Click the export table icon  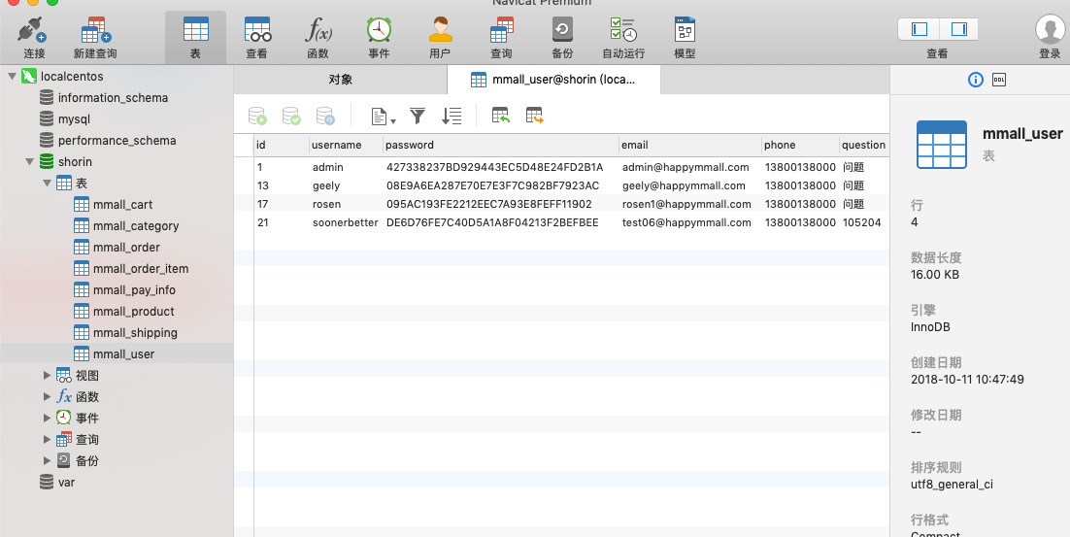click(534, 117)
